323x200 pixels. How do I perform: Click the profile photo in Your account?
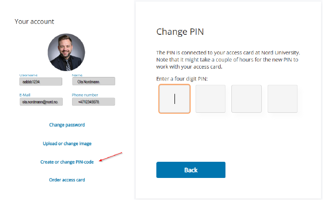(x=66, y=52)
